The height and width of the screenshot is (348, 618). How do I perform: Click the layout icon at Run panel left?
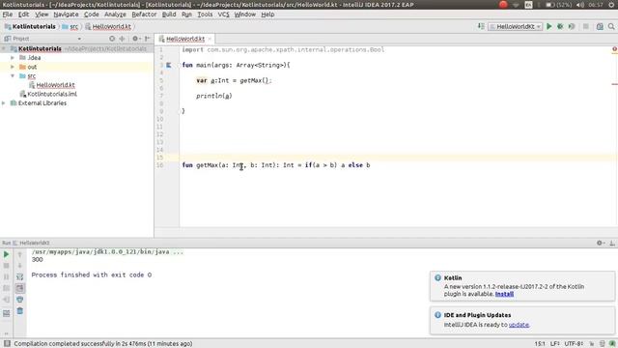7,313
